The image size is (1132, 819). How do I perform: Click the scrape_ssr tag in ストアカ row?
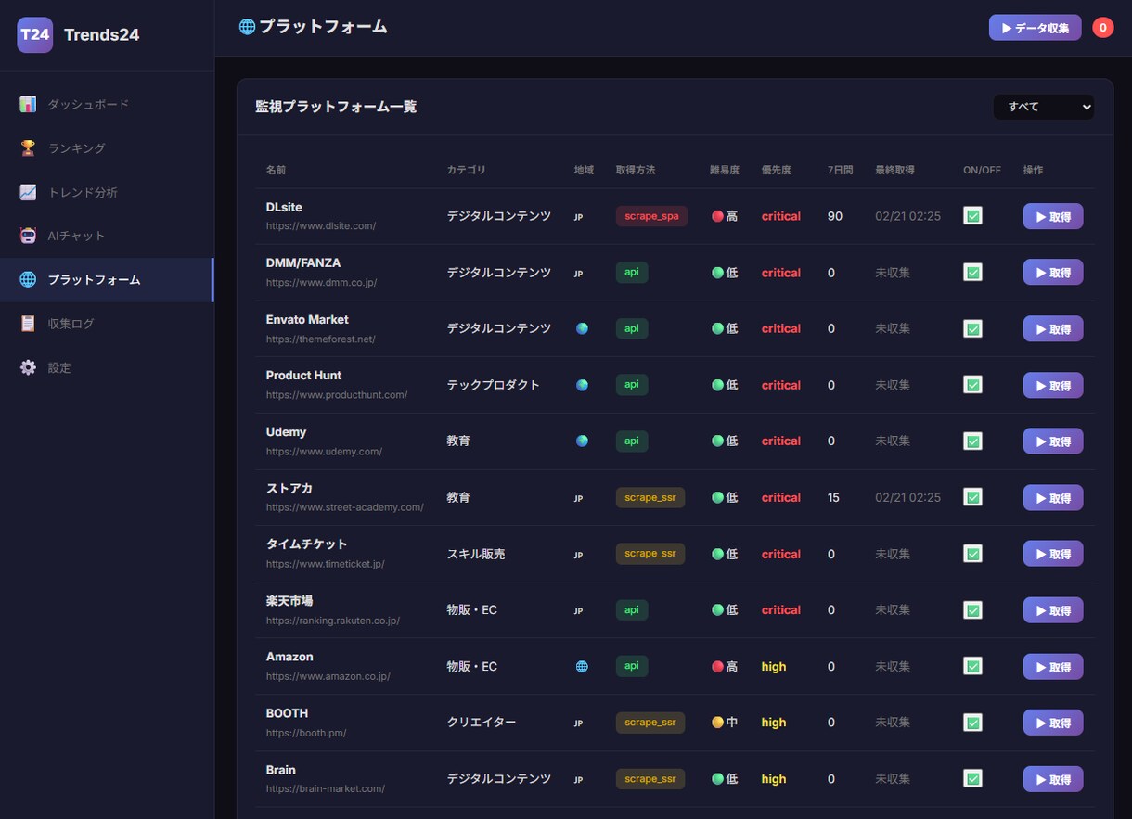coord(650,497)
